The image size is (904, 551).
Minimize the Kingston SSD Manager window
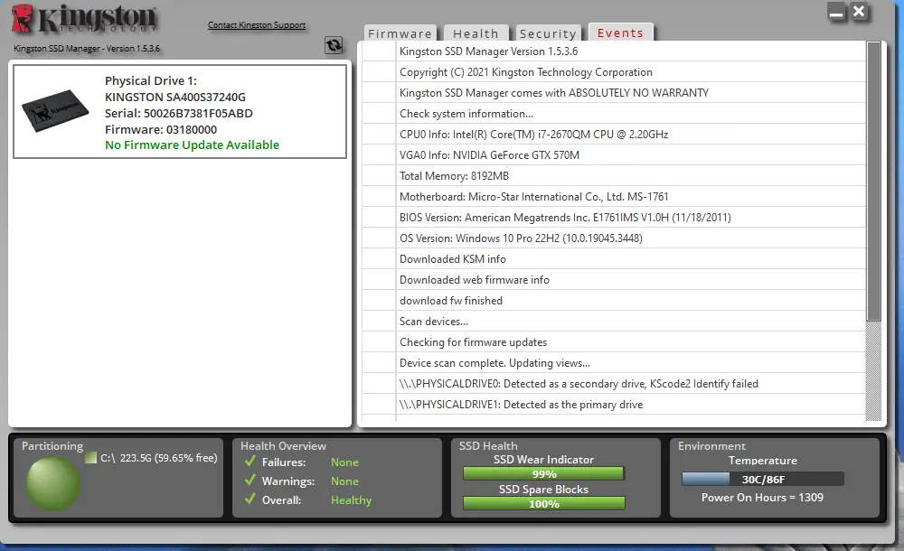[836, 12]
